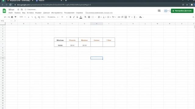Open the zoom 100% dropdown
The width and height of the screenshot is (195, 109).
click(22, 17)
